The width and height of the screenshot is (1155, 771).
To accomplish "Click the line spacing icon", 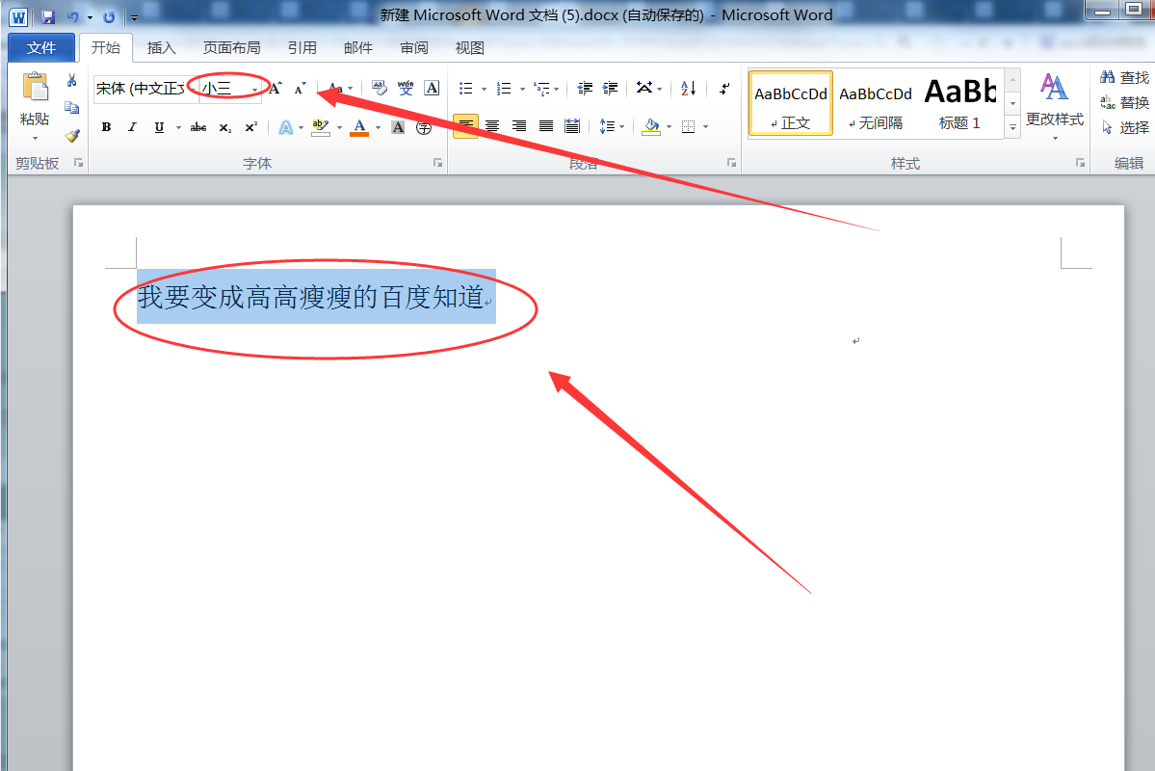I will [607, 127].
